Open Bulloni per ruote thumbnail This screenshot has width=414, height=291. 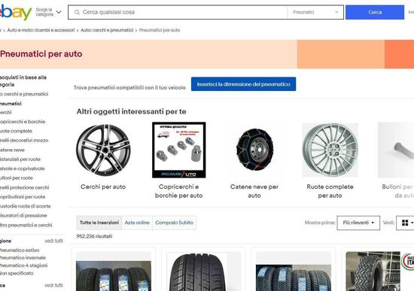click(396, 150)
